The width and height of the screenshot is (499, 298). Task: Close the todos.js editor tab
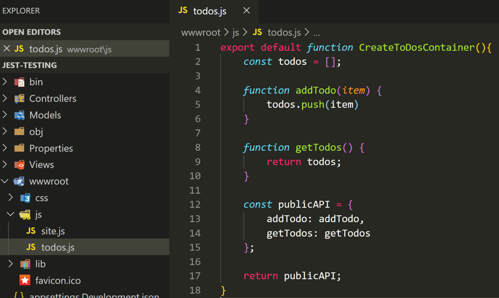246,11
